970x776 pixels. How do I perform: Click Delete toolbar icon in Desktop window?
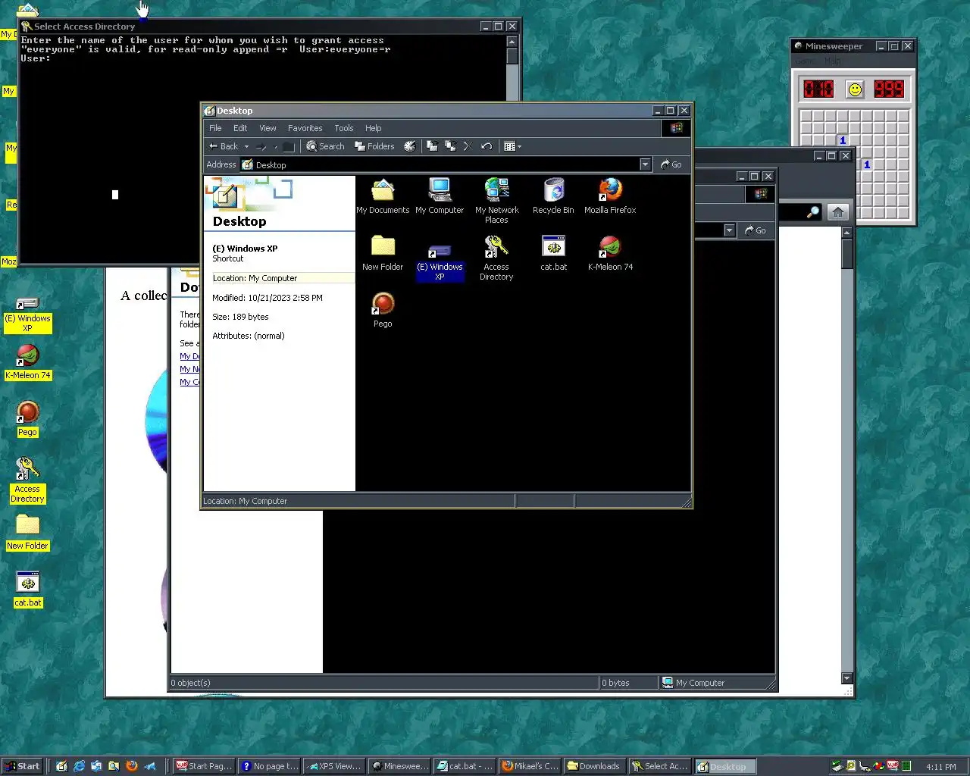[468, 146]
